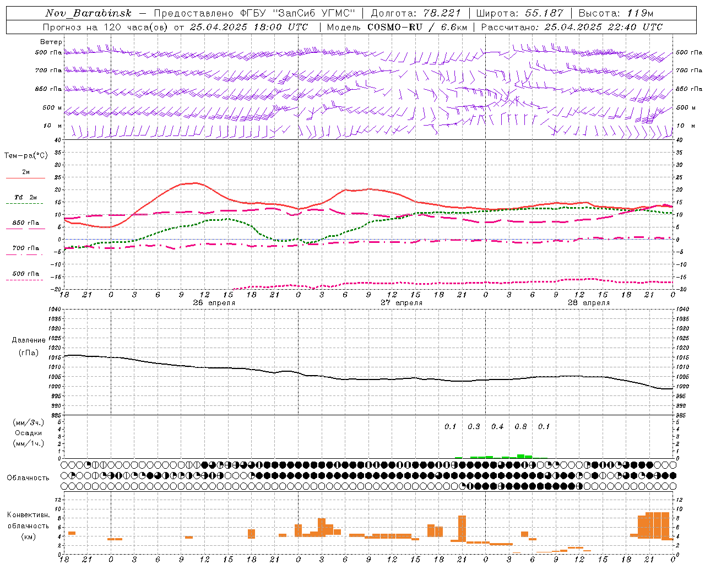Click the (мм/1ч.) precipitation unit label
The height and width of the screenshot is (564, 705).
point(29,443)
